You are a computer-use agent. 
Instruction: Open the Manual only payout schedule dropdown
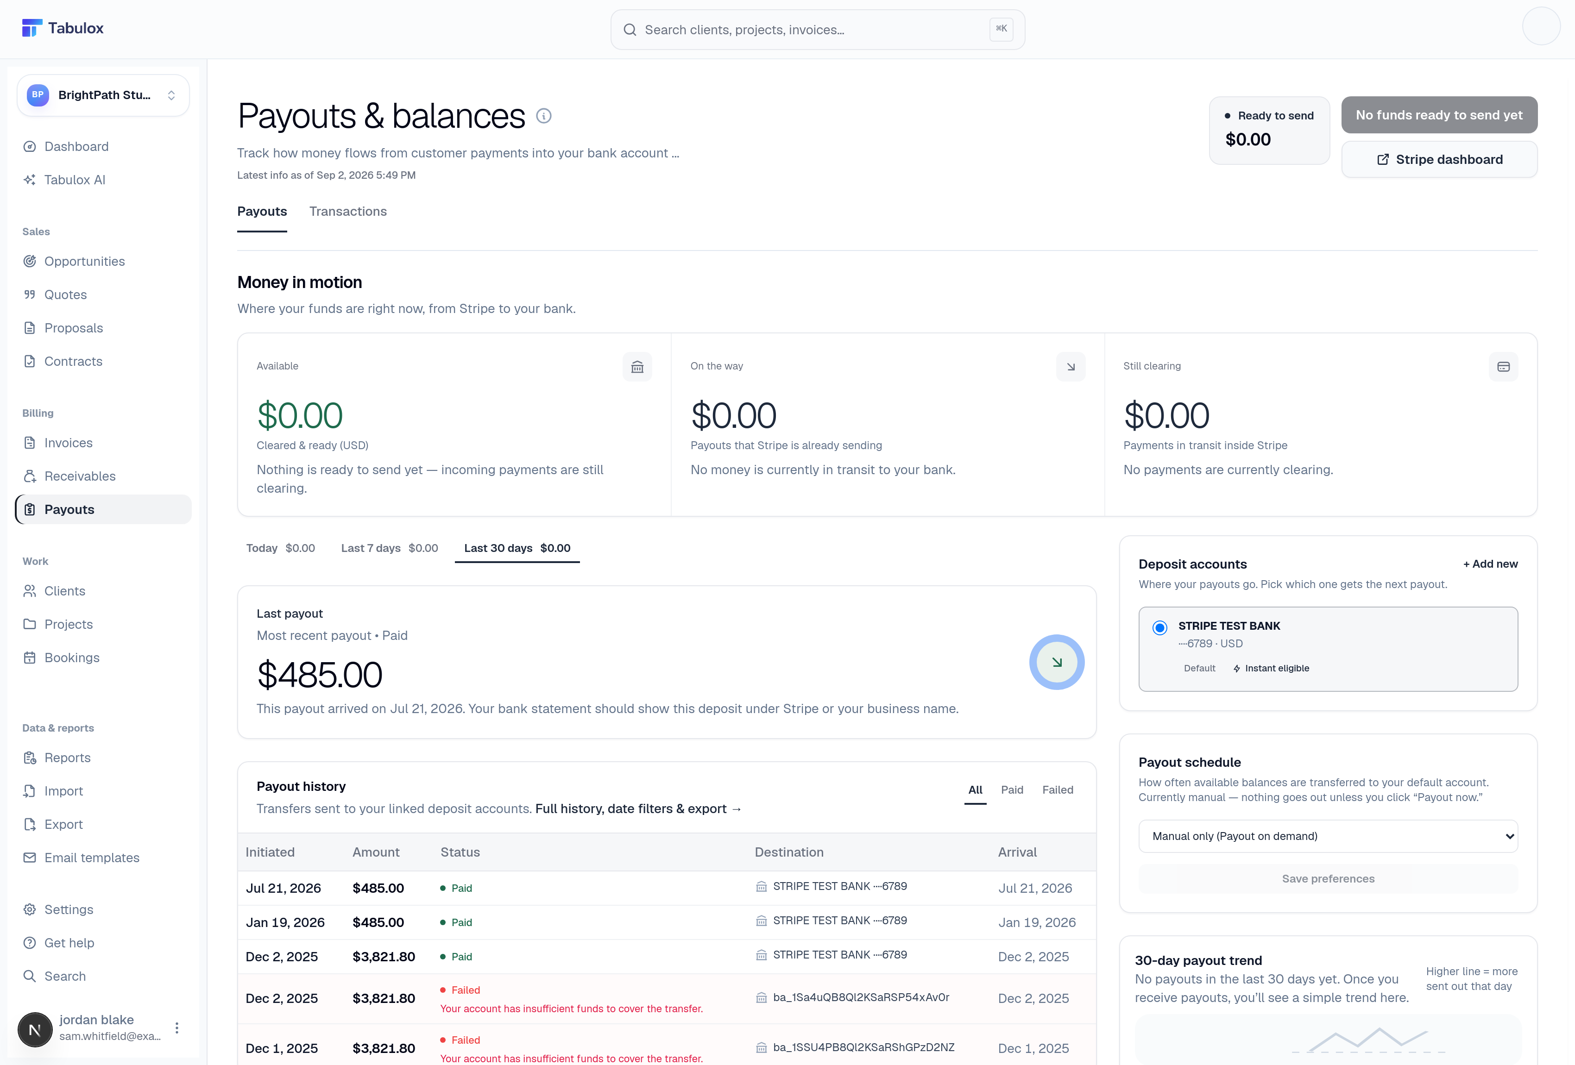pyautogui.click(x=1328, y=836)
